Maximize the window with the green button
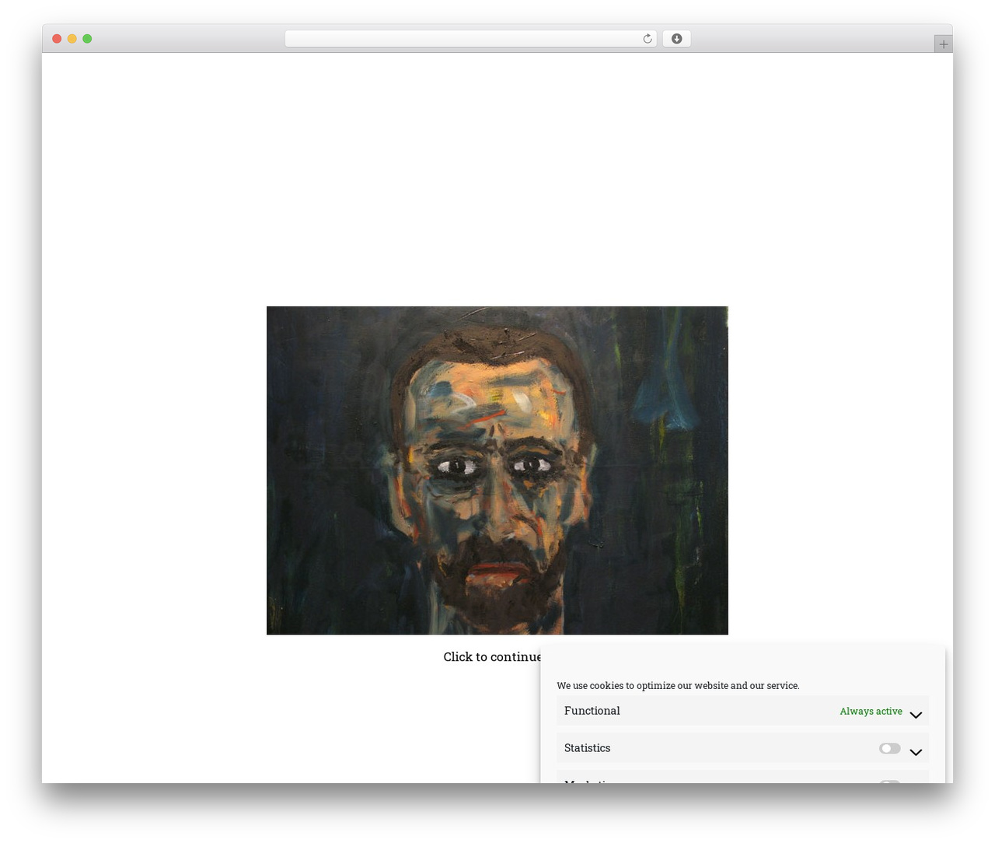995x843 pixels. click(x=87, y=39)
